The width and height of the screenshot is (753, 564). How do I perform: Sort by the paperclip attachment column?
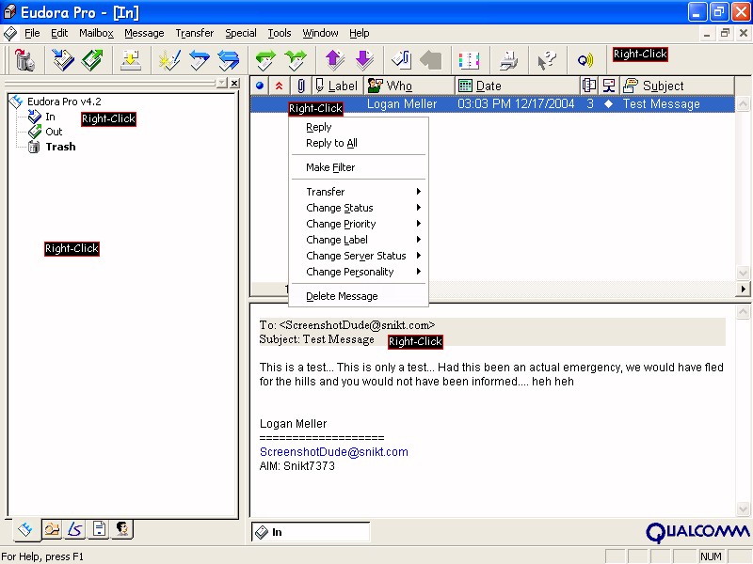pyautogui.click(x=300, y=86)
